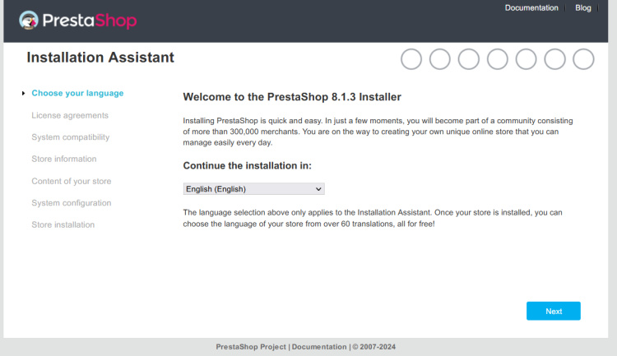This screenshot has height=356, width=617.
Task: Click the sixth step progress circle
Action: point(555,59)
